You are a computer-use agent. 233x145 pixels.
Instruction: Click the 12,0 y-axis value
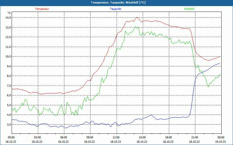(x=8, y=37)
